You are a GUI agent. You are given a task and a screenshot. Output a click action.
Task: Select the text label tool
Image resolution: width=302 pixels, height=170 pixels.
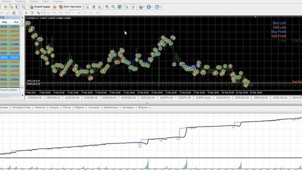(x=32, y=13)
